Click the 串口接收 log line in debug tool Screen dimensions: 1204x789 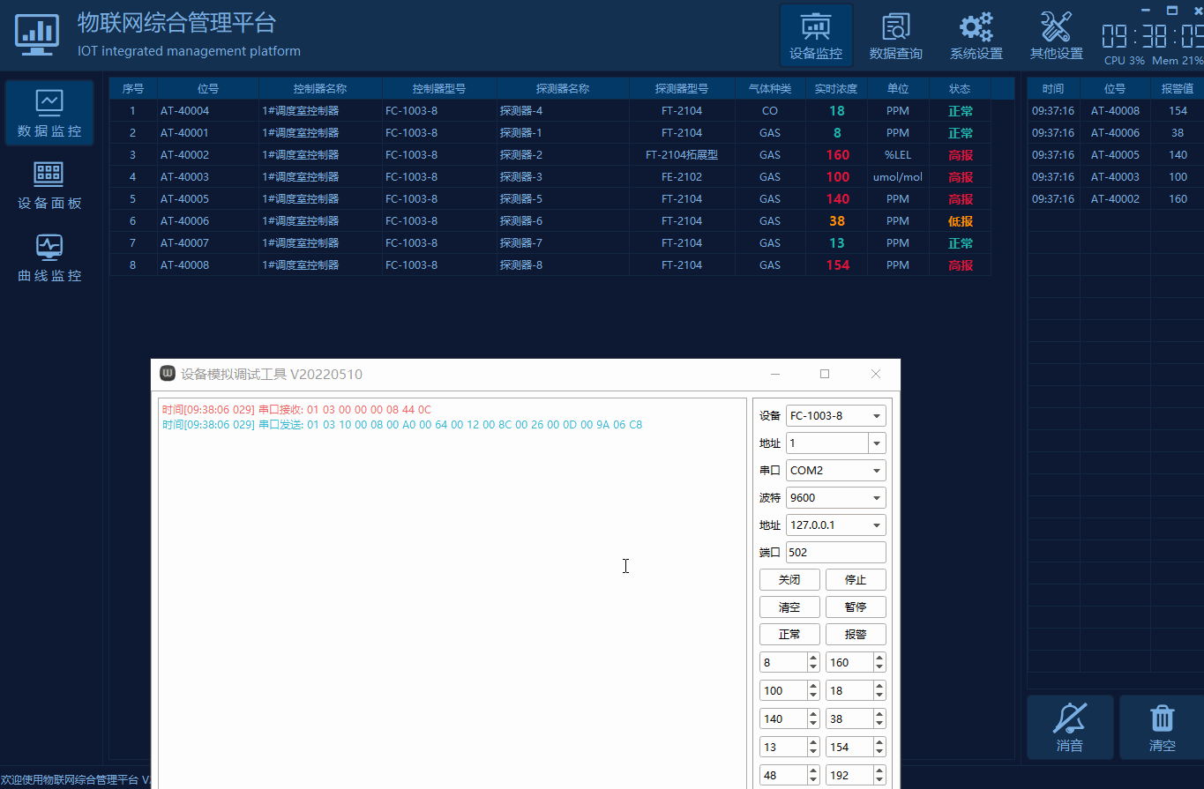296,410
